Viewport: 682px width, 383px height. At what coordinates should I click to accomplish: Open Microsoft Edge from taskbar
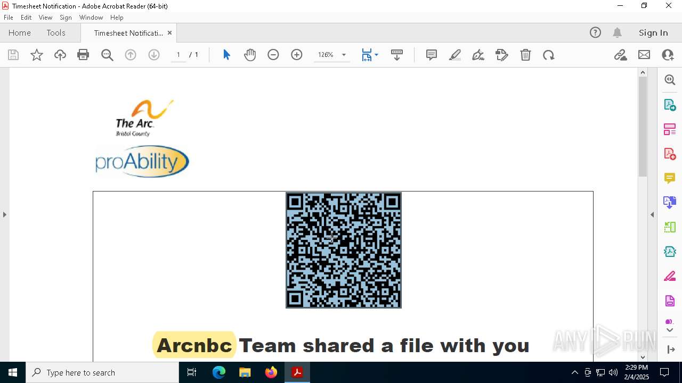(x=219, y=372)
